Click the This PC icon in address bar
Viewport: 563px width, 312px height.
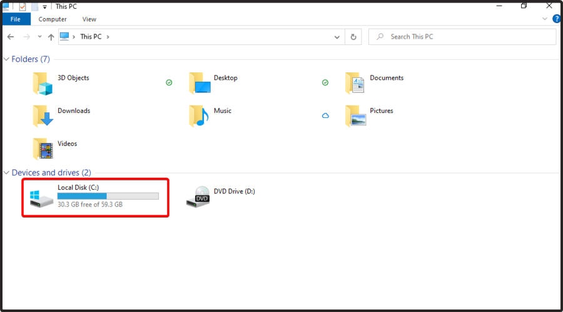coord(64,37)
